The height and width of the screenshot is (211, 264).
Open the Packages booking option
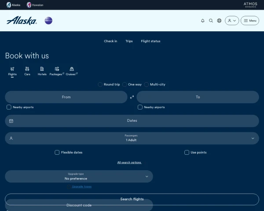tap(57, 71)
